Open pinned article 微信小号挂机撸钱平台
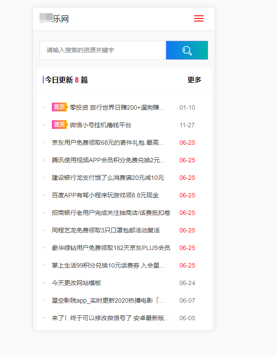 [x=101, y=125]
